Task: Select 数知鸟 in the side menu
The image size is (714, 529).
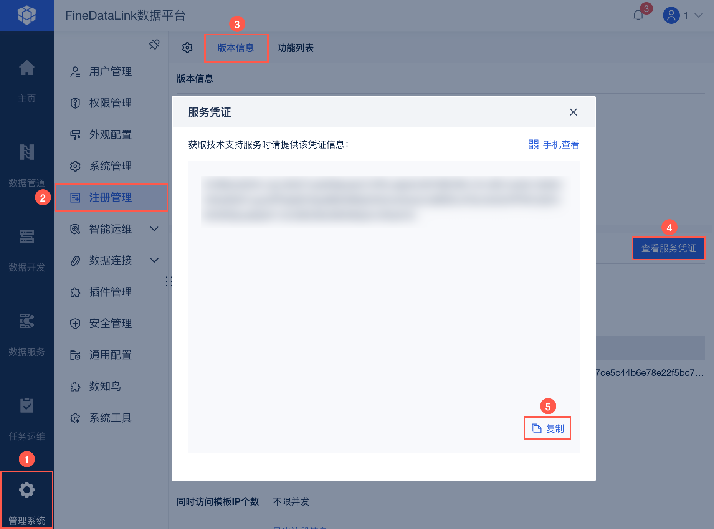Action: 111,387
